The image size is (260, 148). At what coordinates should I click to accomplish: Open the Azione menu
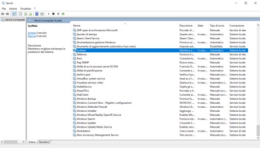[13, 9]
